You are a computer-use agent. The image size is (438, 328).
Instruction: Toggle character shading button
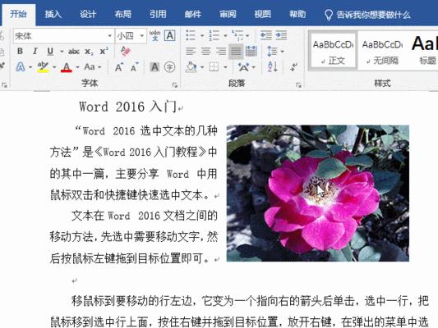click(154, 67)
